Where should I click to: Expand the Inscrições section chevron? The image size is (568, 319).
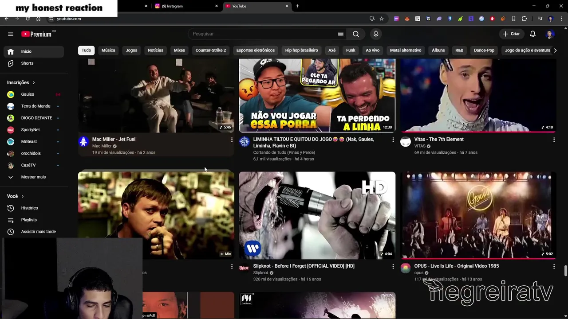pos(34,82)
